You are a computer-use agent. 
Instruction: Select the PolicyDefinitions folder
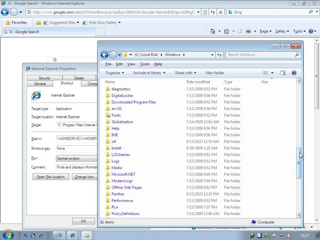[125, 214]
